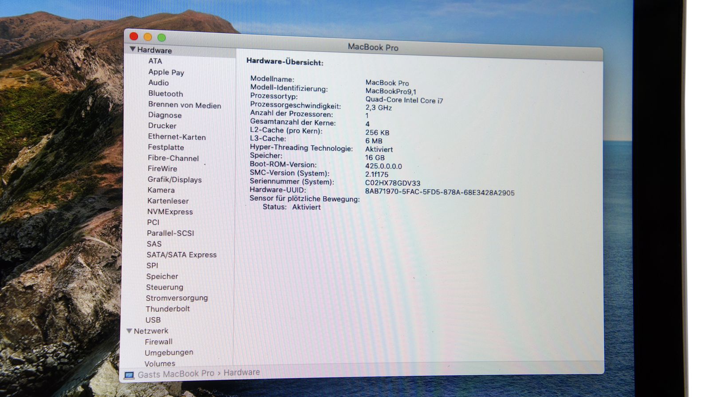Select FireWire in the sidebar
Viewport: 710px width, 397px height.
coord(162,169)
